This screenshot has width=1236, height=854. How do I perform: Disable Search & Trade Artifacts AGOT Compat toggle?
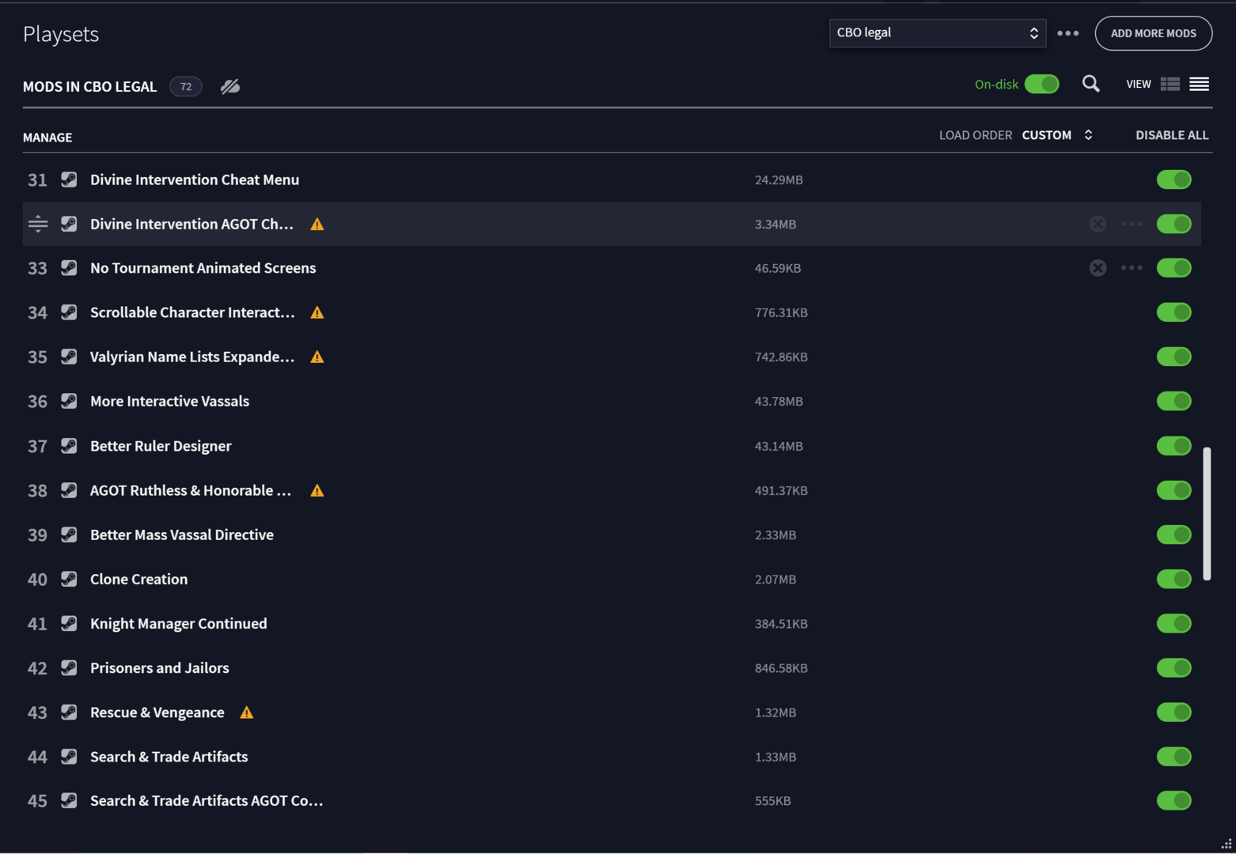tap(1173, 800)
